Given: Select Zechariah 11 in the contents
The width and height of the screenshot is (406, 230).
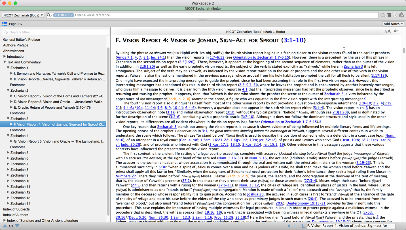Looking at the screenshot, I should click(x=20, y=187).
